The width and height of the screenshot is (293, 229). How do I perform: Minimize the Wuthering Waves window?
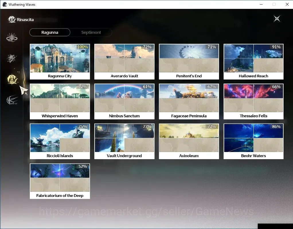[x=261, y=4]
